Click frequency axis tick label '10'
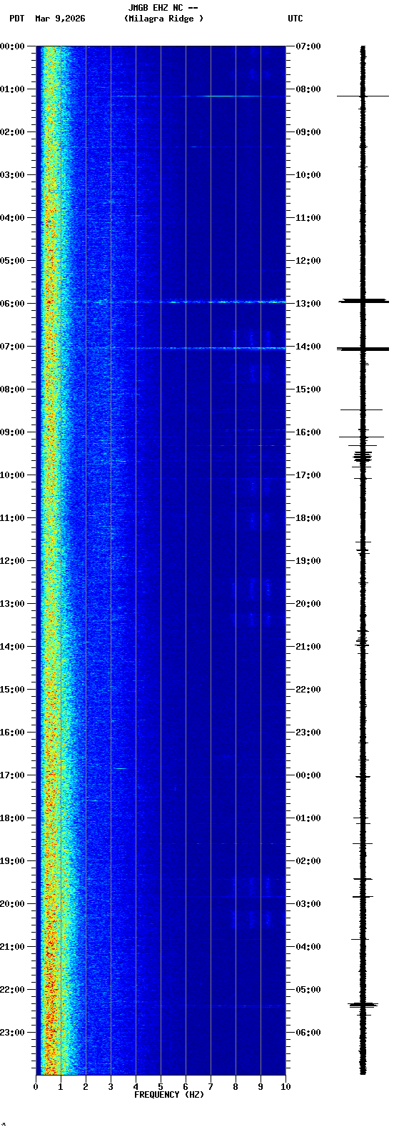Screen dimensions: 394x1132 click(286, 1087)
